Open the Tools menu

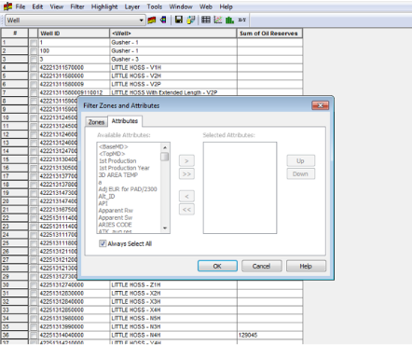point(155,7)
